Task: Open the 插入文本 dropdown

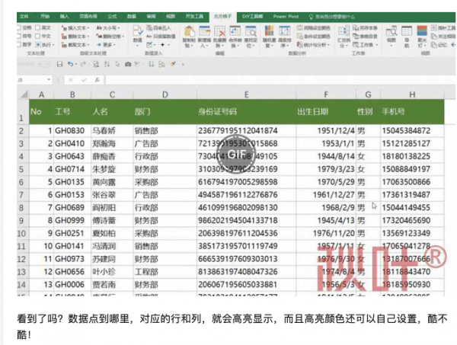Action: coord(75,28)
